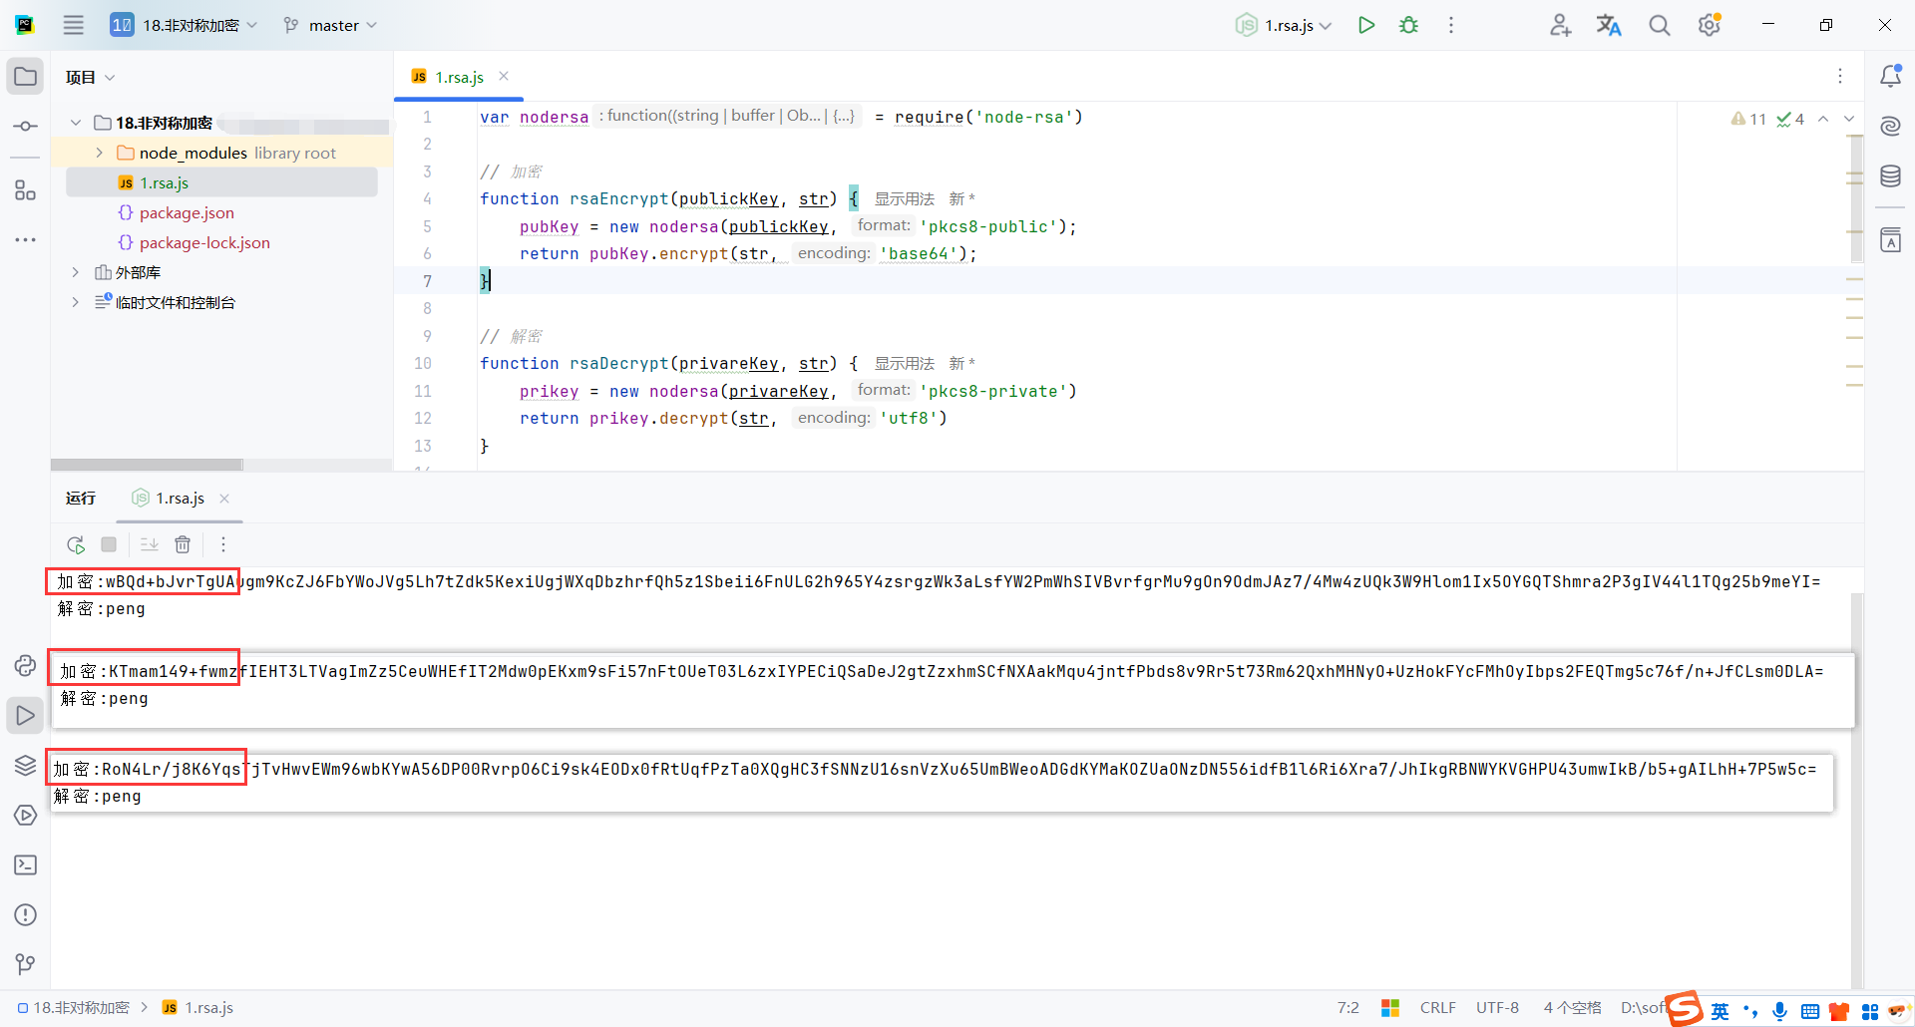Toggle the Project tool window
The image size is (1915, 1027).
pos(26,77)
